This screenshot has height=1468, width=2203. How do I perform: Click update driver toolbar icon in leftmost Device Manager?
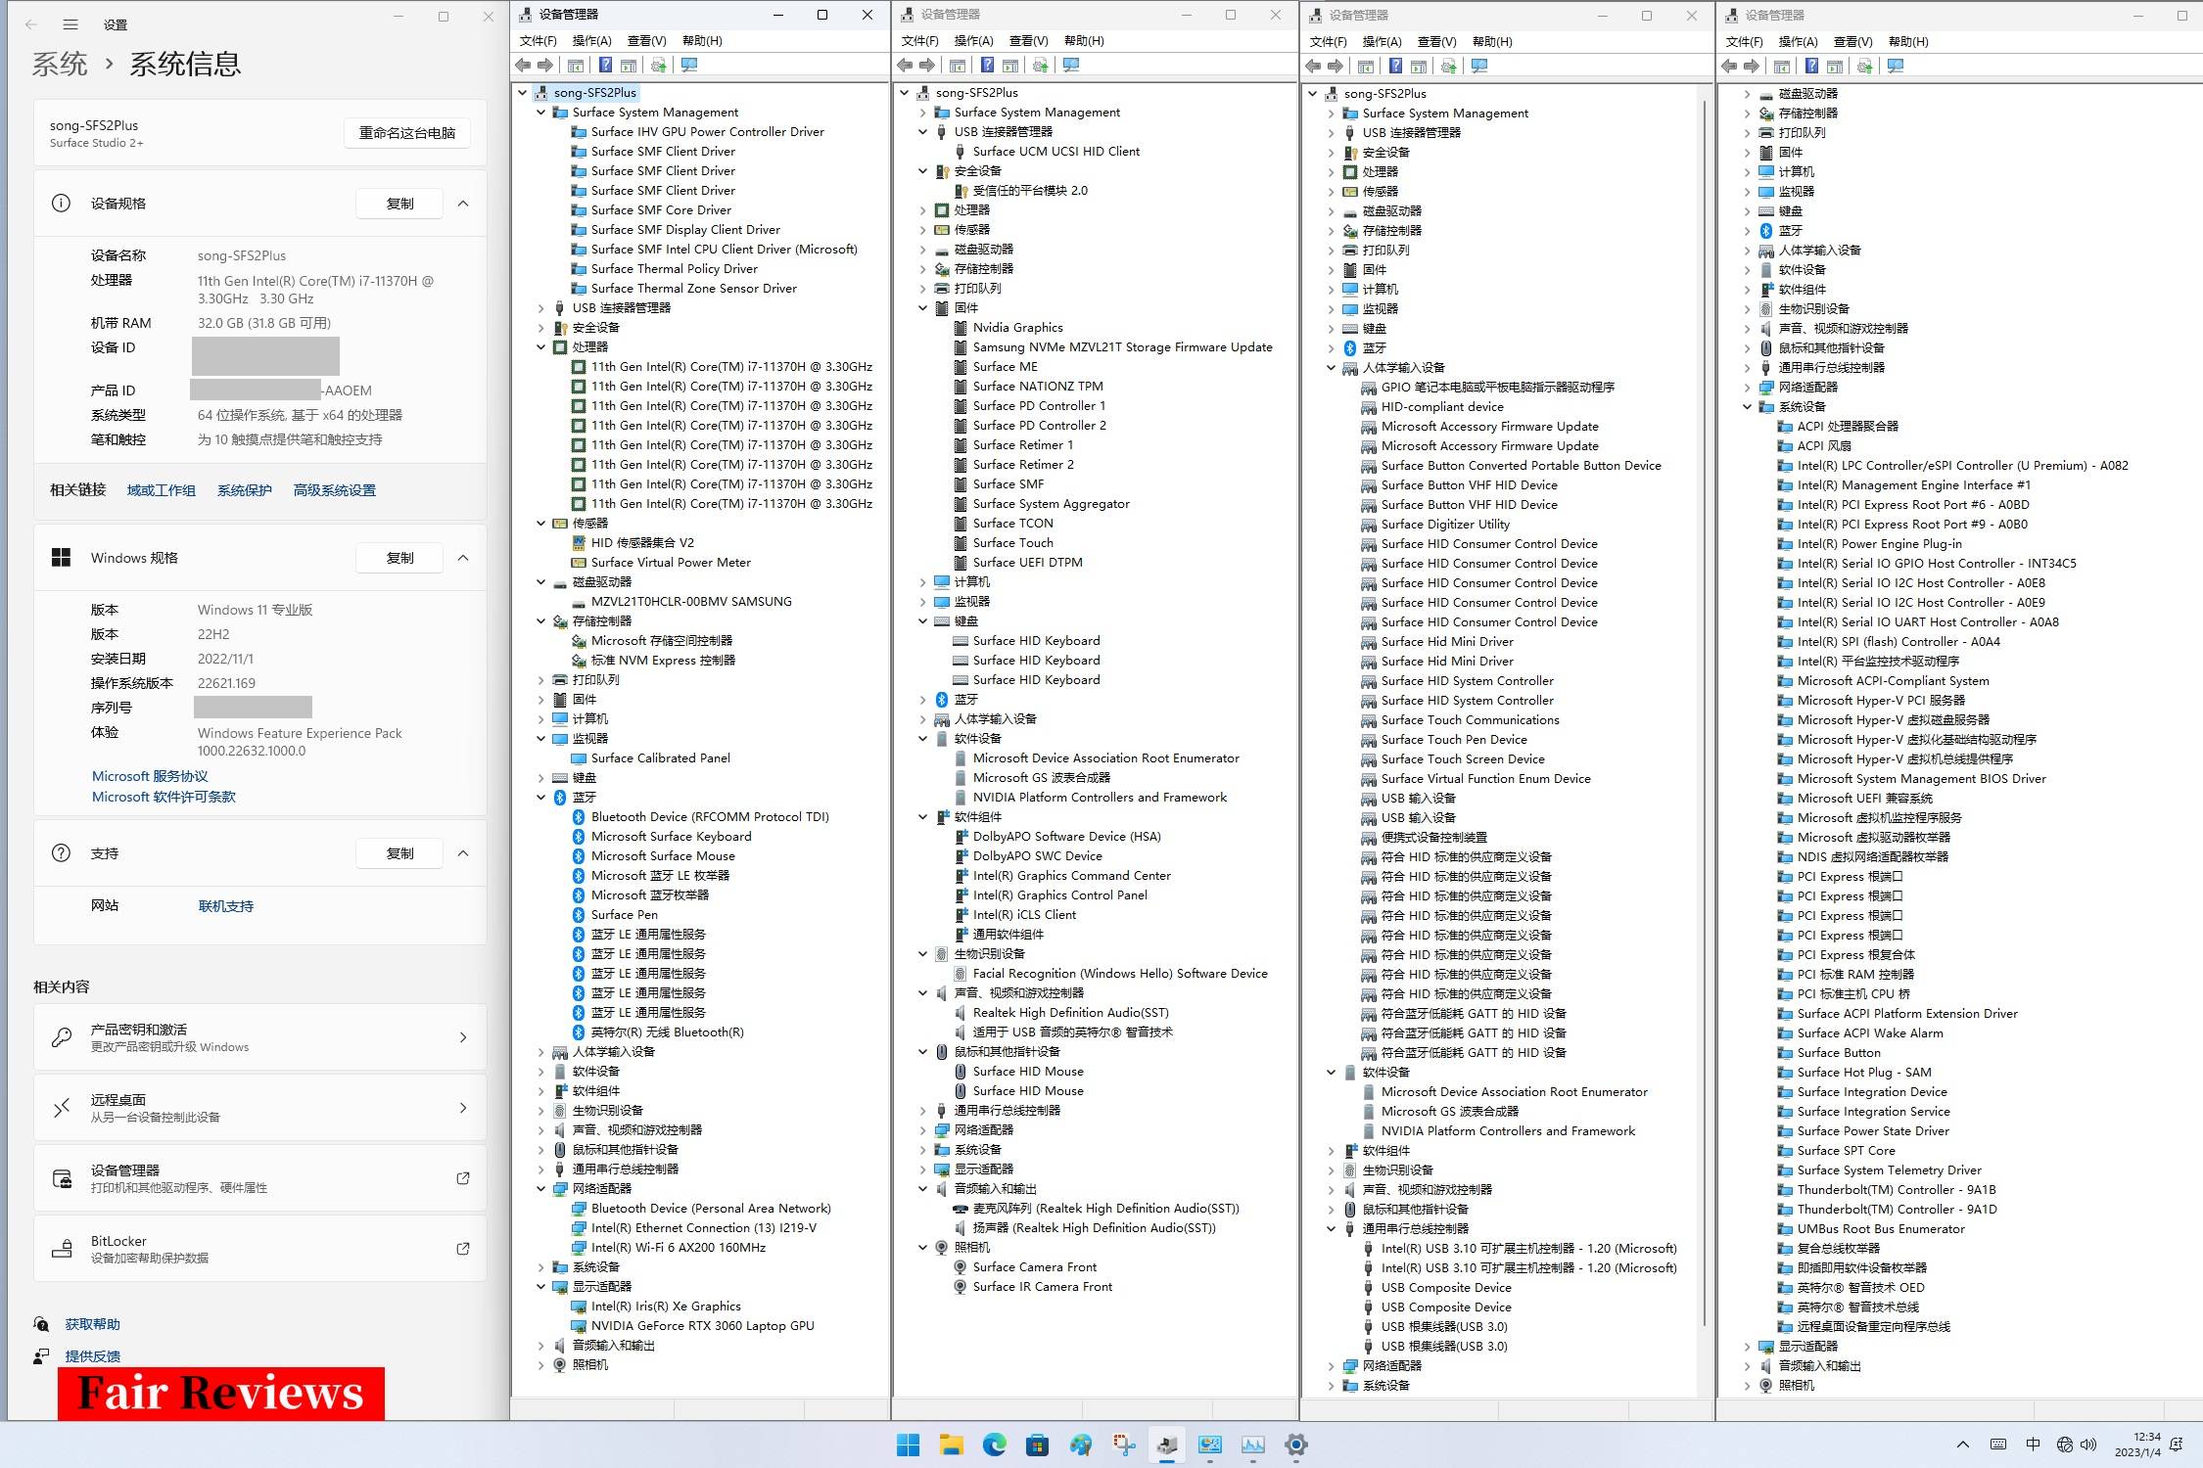(x=658, y=66)
